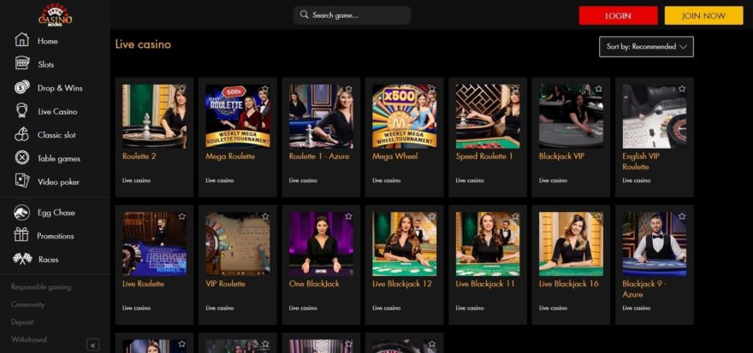Click the Live Blackjack 11 title
Image resolution: width=753 pixels, height=353 pixels.
[x=485, y=284]
